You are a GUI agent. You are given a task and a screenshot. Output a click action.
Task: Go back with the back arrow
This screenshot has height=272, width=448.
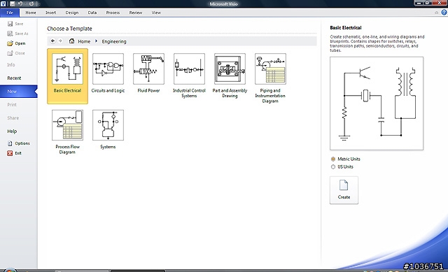53,41
